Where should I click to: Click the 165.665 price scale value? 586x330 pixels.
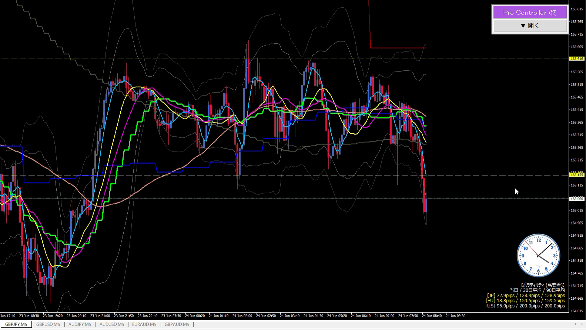point(577,47)
